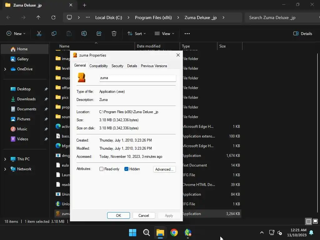Sort by Date modified column header

click(157, 46)
